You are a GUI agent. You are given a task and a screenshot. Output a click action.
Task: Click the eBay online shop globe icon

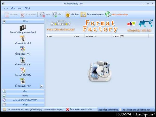pyautogui.click(x=108, y=14)
